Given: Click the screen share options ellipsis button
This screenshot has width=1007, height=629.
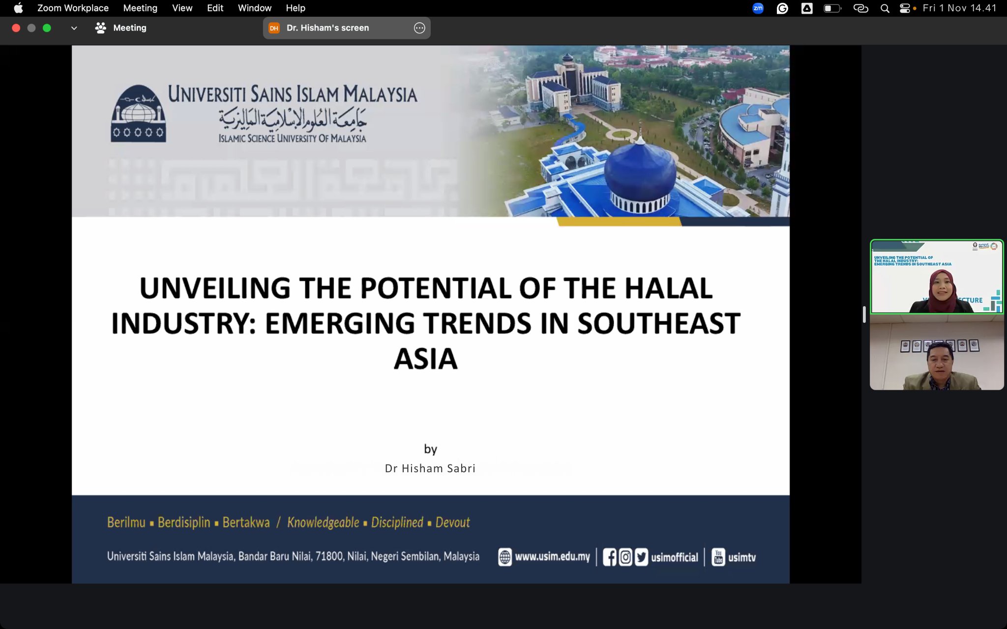Looking at the screenshot, I should tap(419, 28).
